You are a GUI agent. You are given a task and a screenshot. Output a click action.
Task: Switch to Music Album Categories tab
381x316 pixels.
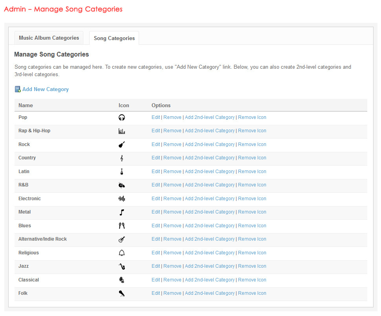click(49, 38)
